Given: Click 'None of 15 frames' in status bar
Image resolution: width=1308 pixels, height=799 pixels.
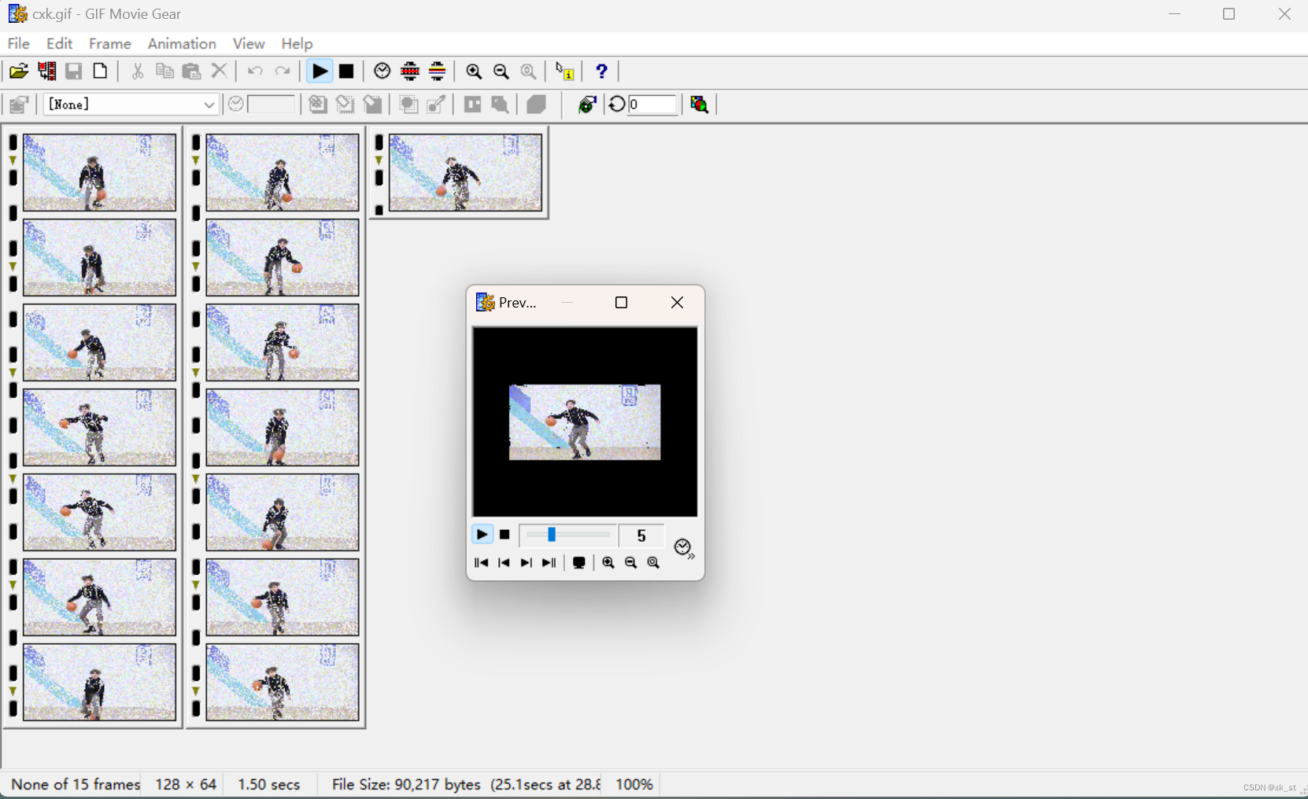Looking at the screenshot, I should pyautogui.click(x=76, y=785).
